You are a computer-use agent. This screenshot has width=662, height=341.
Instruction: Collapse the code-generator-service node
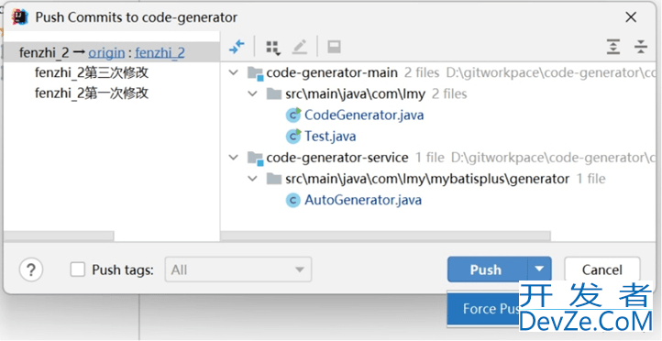233,158
